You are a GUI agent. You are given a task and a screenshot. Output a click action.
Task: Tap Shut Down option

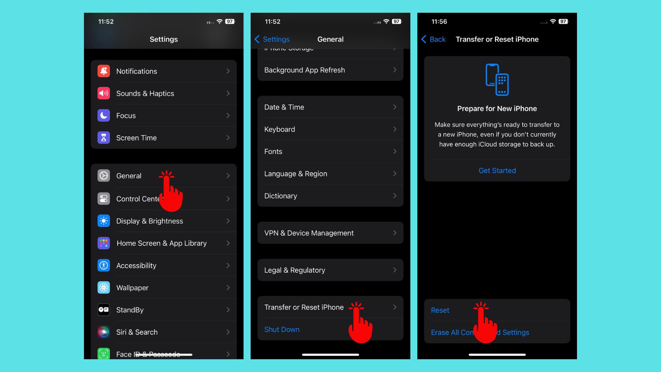click(282, 329)
